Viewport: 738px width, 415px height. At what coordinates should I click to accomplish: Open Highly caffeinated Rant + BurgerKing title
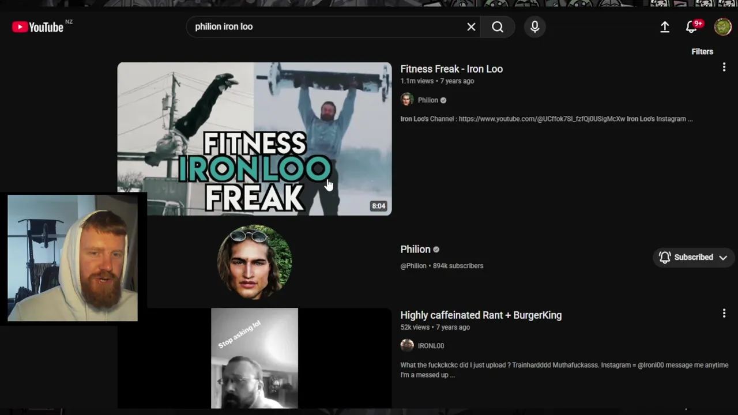[x=481, y=315]
